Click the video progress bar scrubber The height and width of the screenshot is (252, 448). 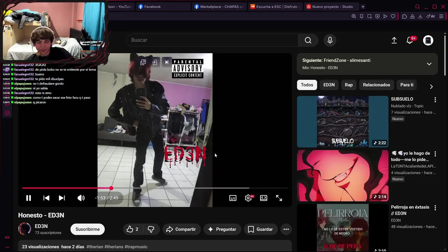click(111, 188)
